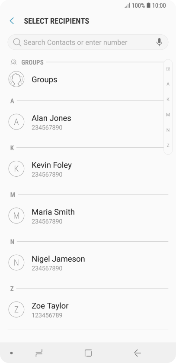Select Nigel Jameson as a recipient
This screenshot has width=176, height=363.
pyautogui.click(x=88, y=263)
